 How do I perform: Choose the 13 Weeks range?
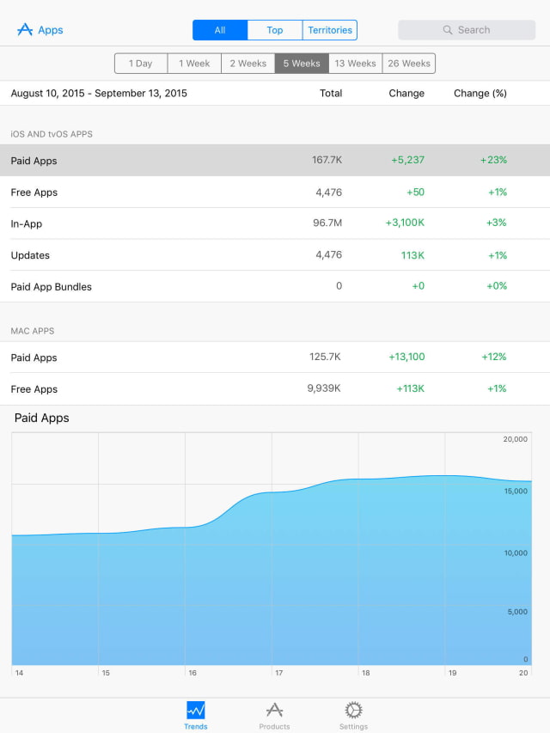tap(356, 64)
